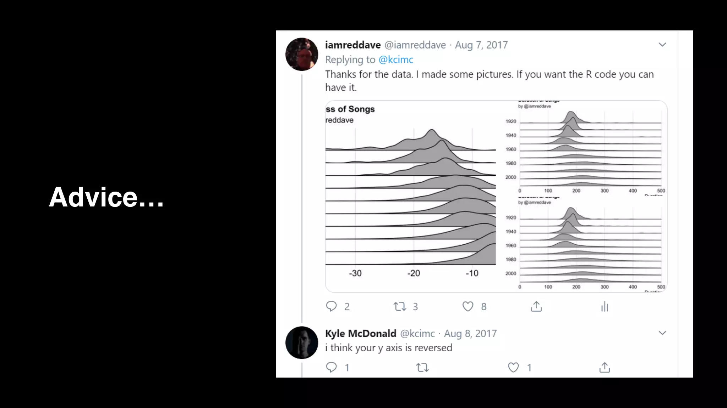Like Kyle McDonald's tweet with the heart
This screenshot has width=727, height=408.
[x=513, y=368]
